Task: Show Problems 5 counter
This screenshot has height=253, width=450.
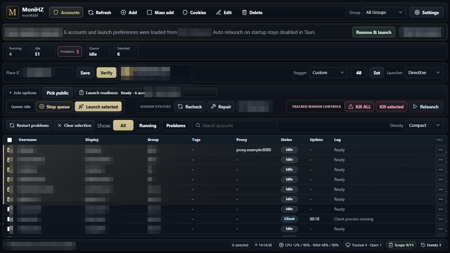Action: 70,51
